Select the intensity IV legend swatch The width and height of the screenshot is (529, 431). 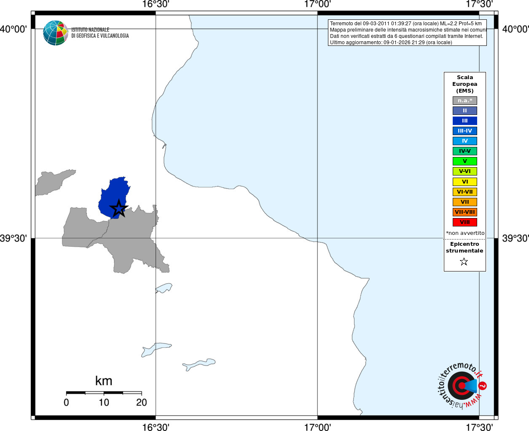click(x=465, y=141)
